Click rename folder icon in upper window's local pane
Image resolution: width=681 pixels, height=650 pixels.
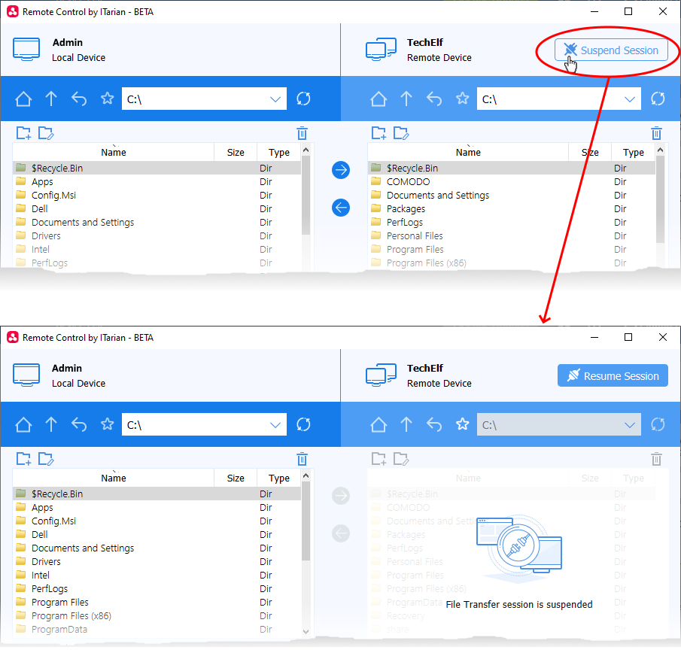pos(46,133)
